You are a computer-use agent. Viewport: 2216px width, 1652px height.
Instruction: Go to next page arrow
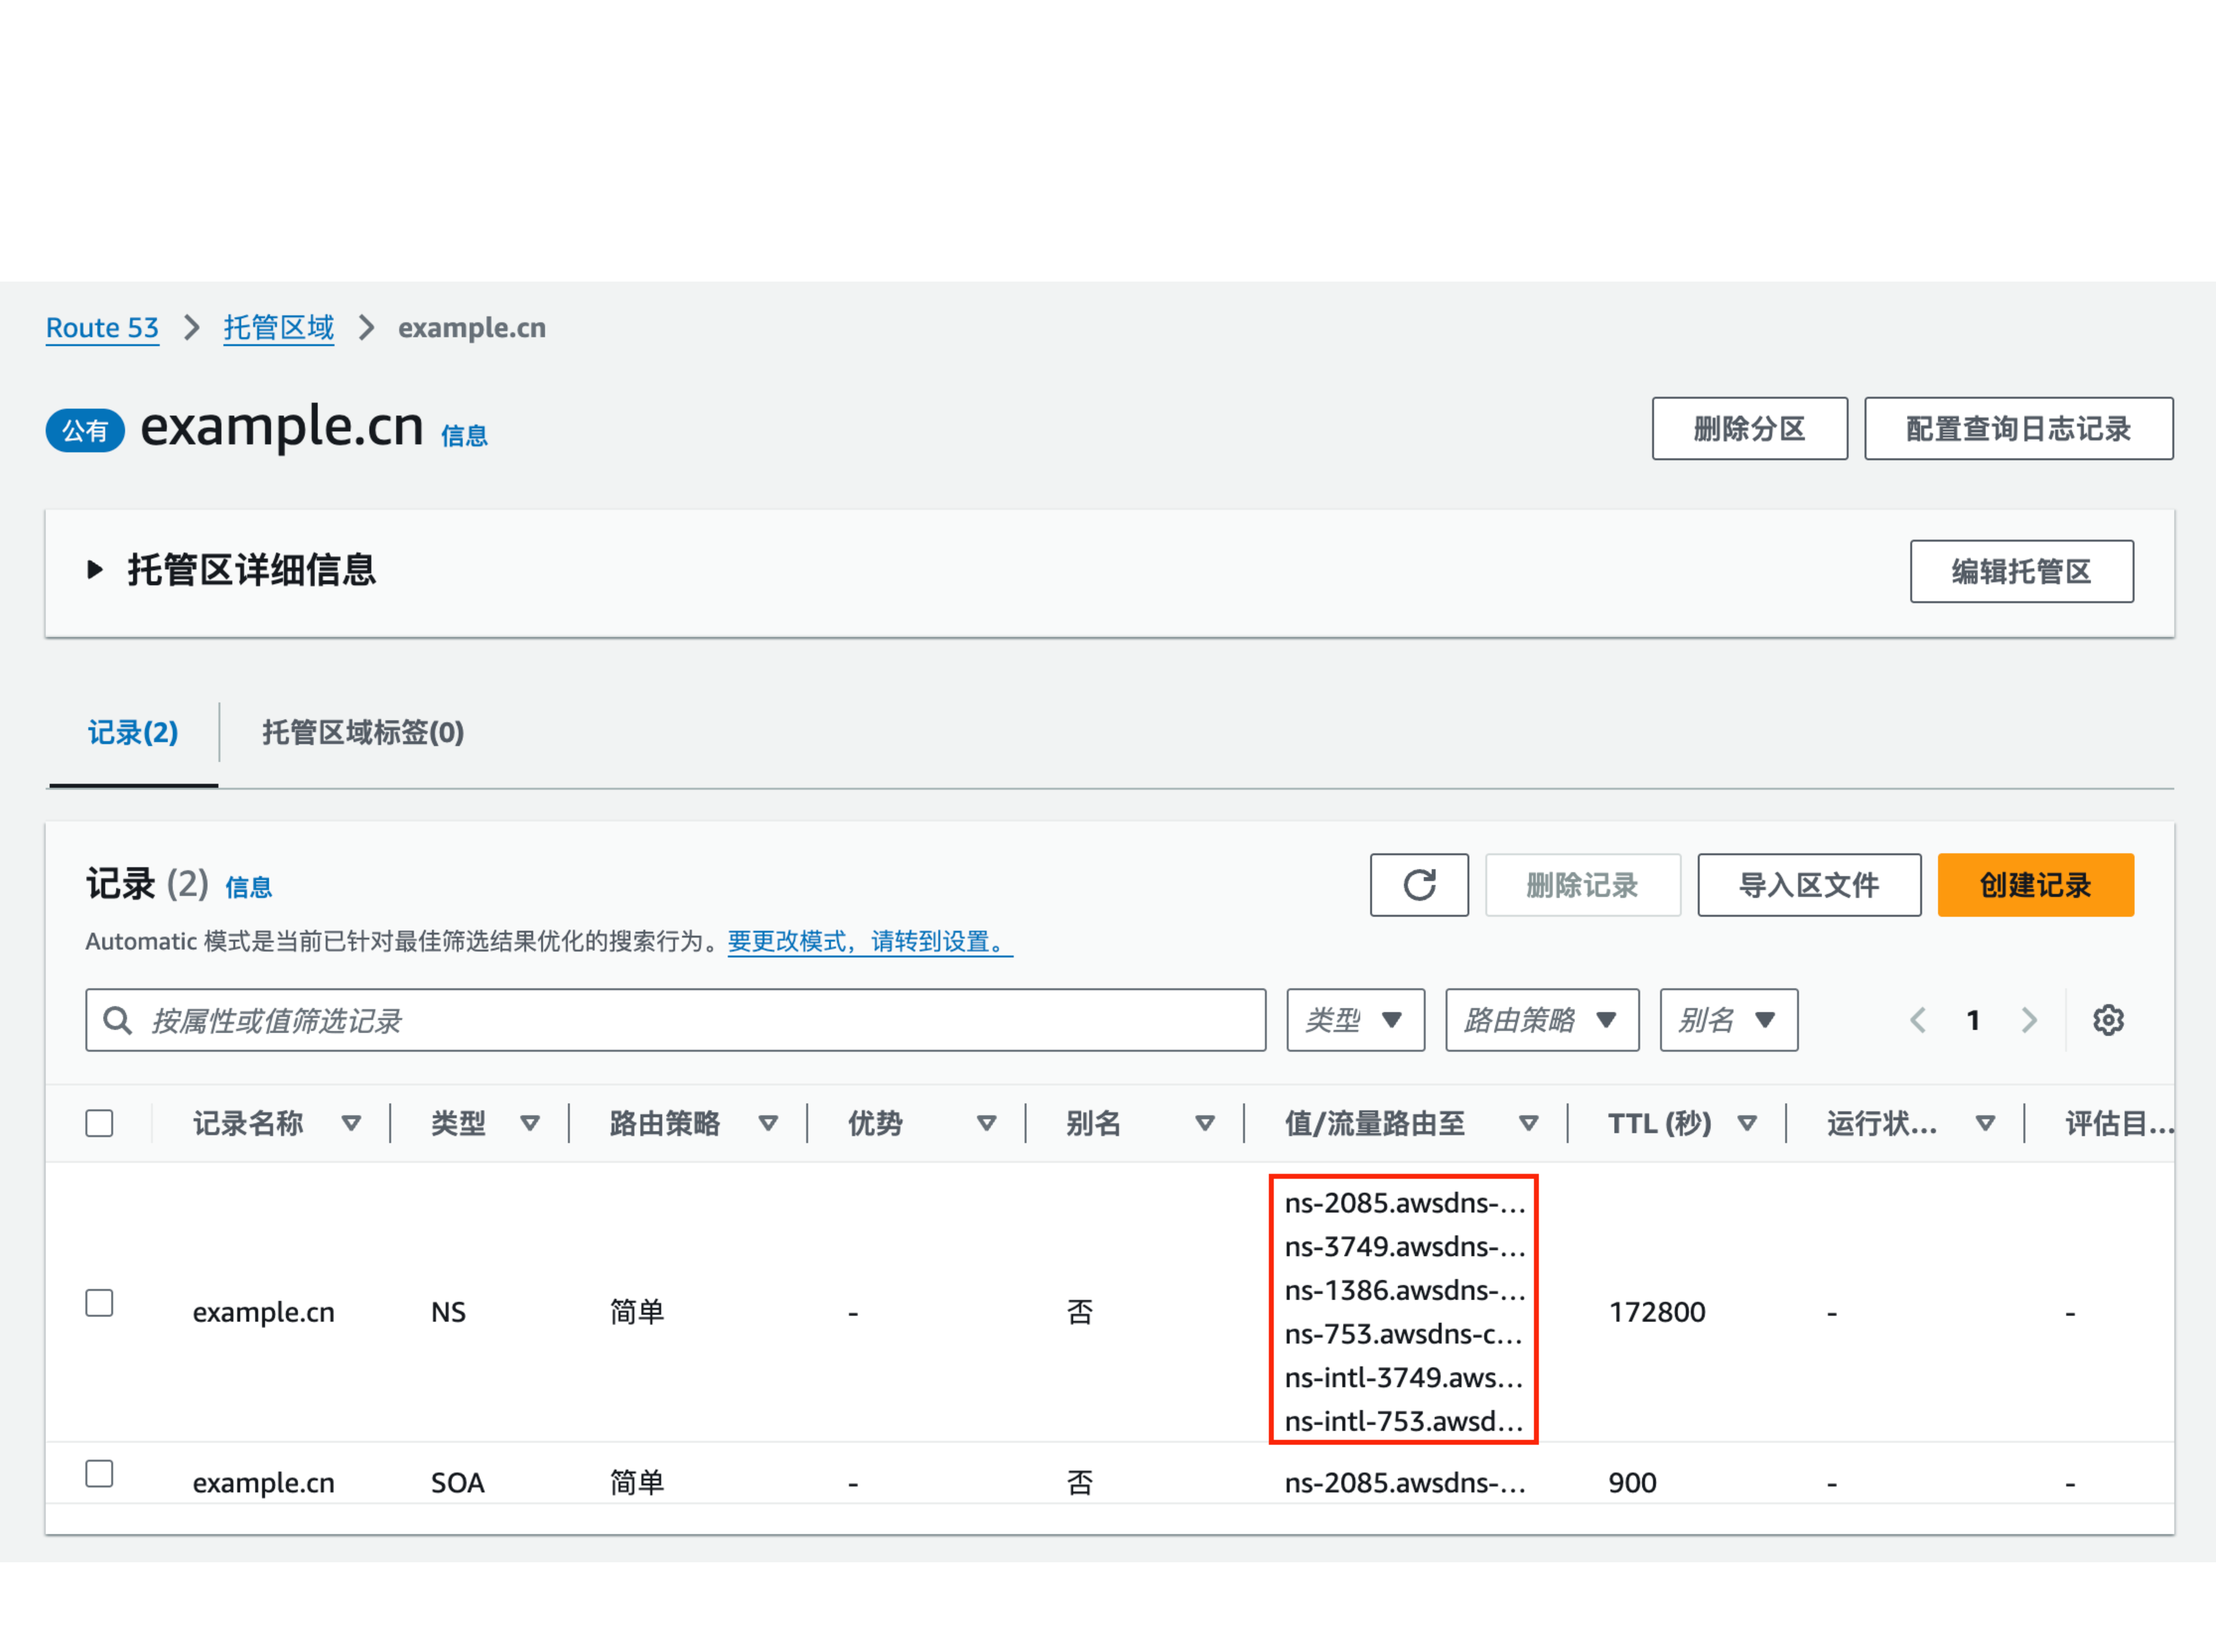[x=2029, y=1020]
